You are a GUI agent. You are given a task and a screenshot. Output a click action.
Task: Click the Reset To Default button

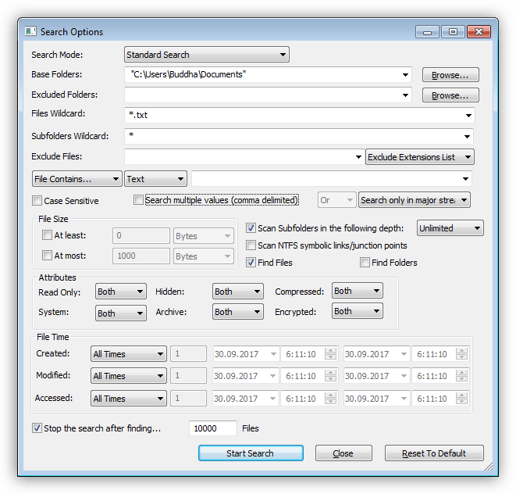(434, 453)
